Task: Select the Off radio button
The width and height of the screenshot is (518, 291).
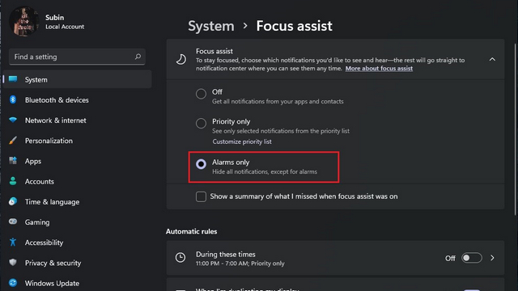Action: click(x=201, y=94)
